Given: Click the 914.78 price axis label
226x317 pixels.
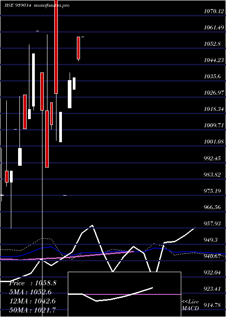Looking at the screenshot, I should coord(212,305).
